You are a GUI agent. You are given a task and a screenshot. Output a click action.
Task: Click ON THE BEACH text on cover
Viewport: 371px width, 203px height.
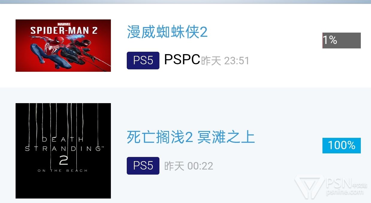click(x=63, y=171)
